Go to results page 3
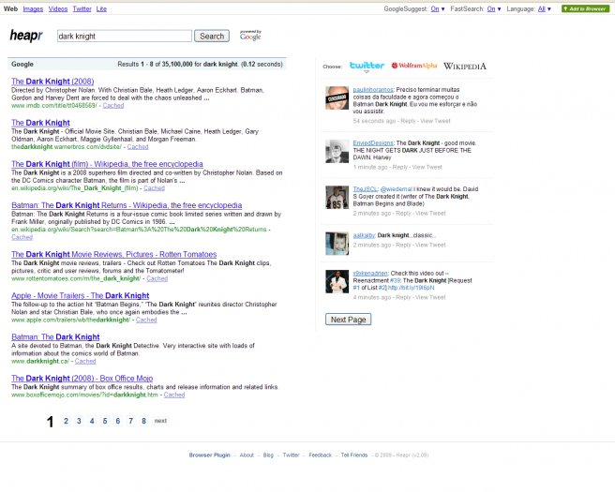The height and width of the screenshot is (492, 615). (79, 421)
